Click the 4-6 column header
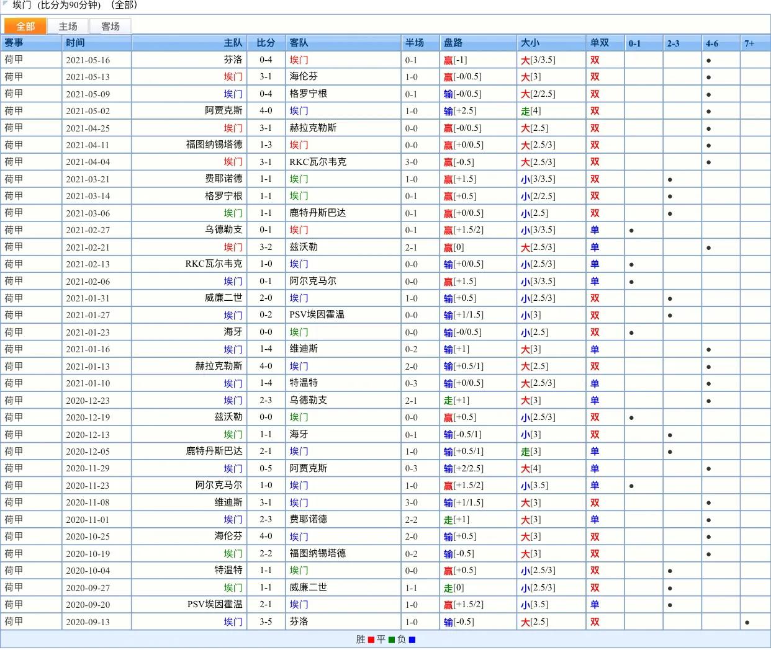Screen dimensions: 771x650 point(711,43)
